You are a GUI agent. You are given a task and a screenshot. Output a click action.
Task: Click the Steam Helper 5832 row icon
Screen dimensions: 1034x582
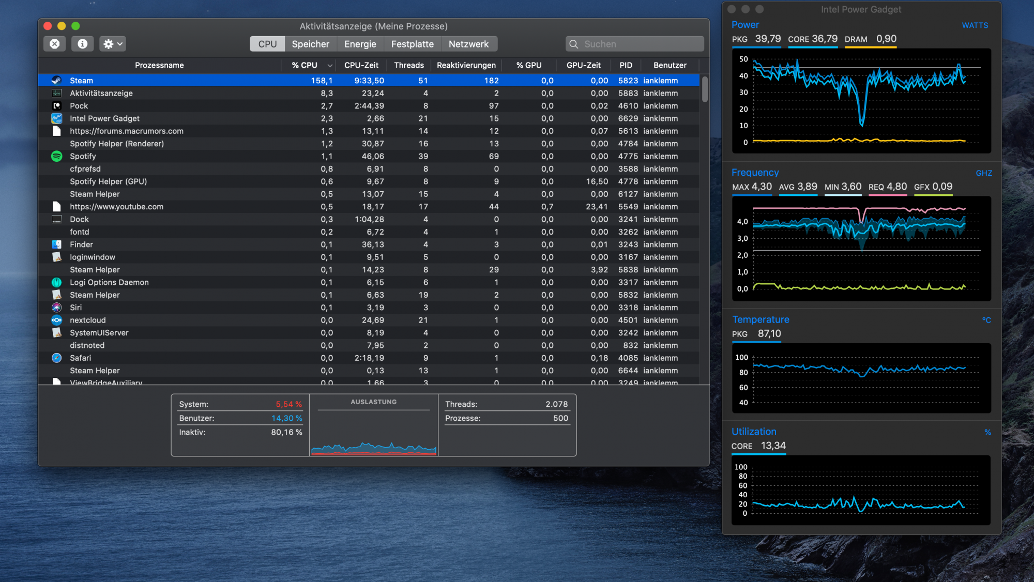click(57, 295)
